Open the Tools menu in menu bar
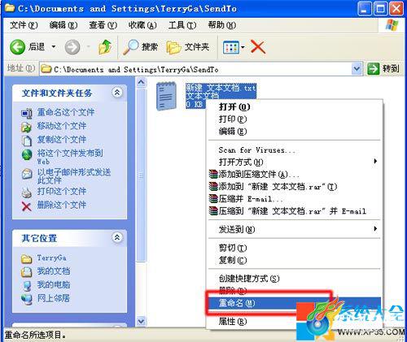The height and width of the screenshot is (342, 407). [182, 25]
